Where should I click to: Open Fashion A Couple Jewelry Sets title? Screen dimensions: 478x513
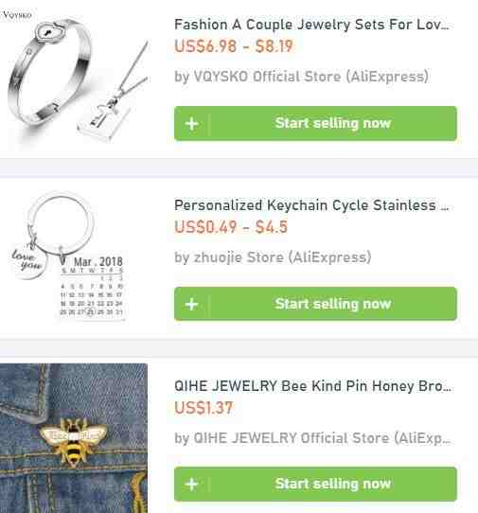tap(311, 25)
